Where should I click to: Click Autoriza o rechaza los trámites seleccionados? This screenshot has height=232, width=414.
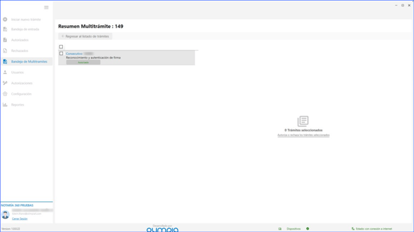point(303,135)
